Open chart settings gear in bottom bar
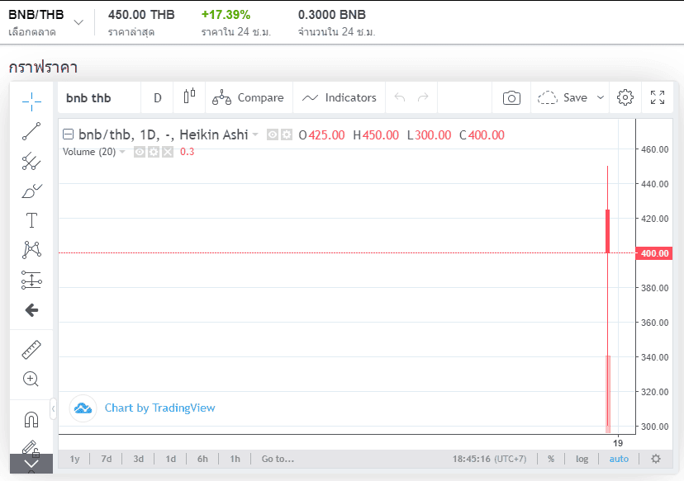The height and width of the screenshot is (481, 684). [x=656, y=459]
